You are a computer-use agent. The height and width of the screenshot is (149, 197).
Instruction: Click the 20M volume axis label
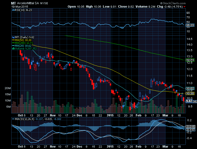[x=8, y=88]
